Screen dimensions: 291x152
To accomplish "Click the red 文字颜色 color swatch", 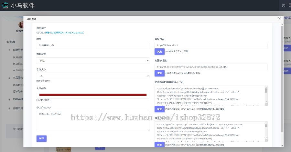I will point(93,95).
